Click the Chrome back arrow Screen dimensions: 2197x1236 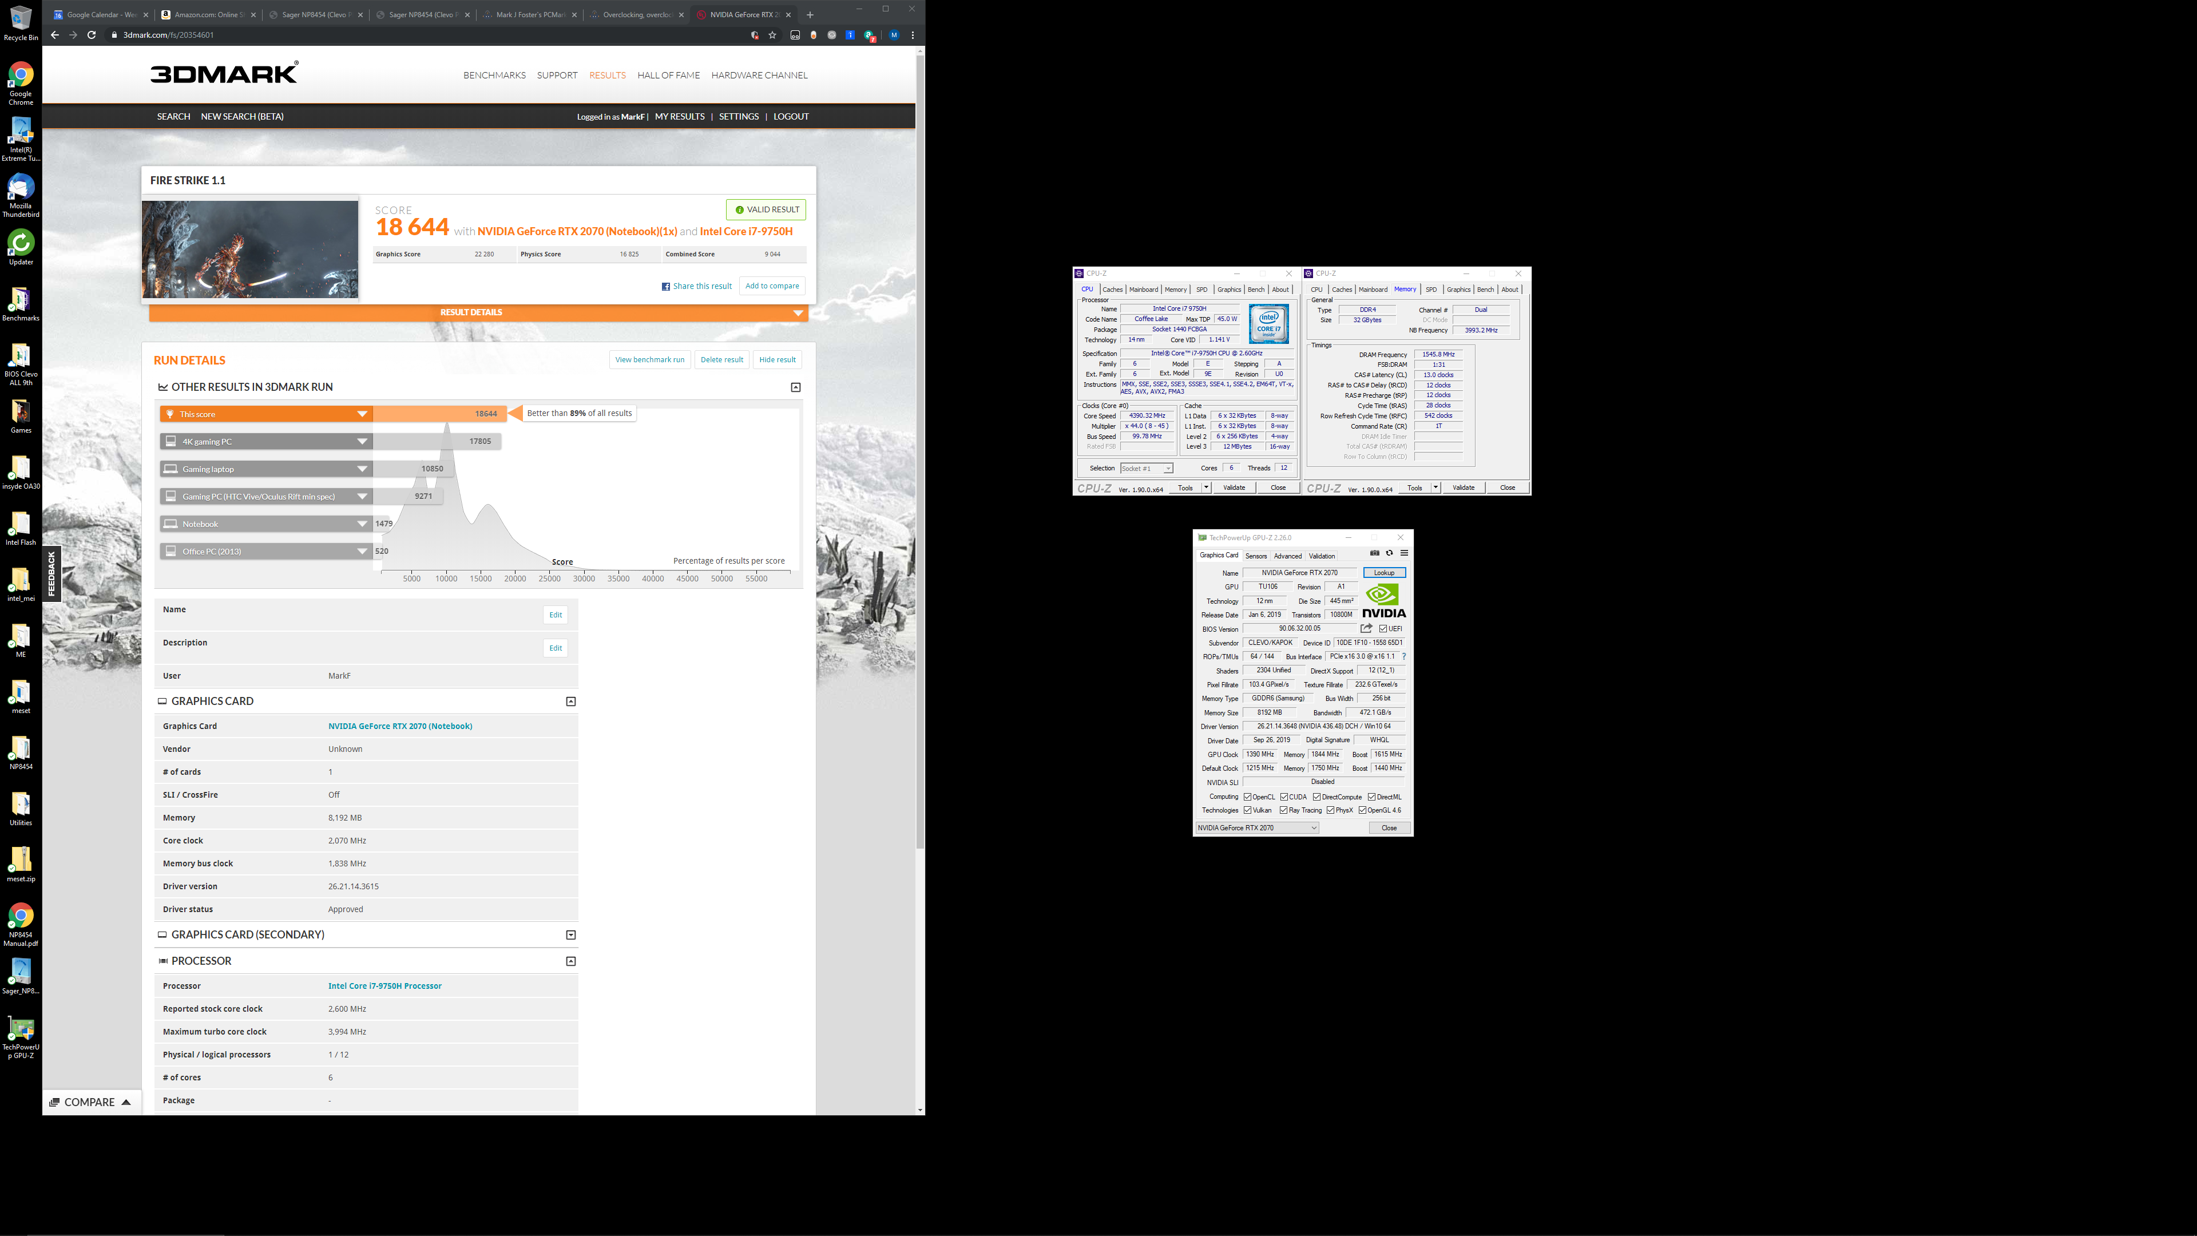pos(54,35)
